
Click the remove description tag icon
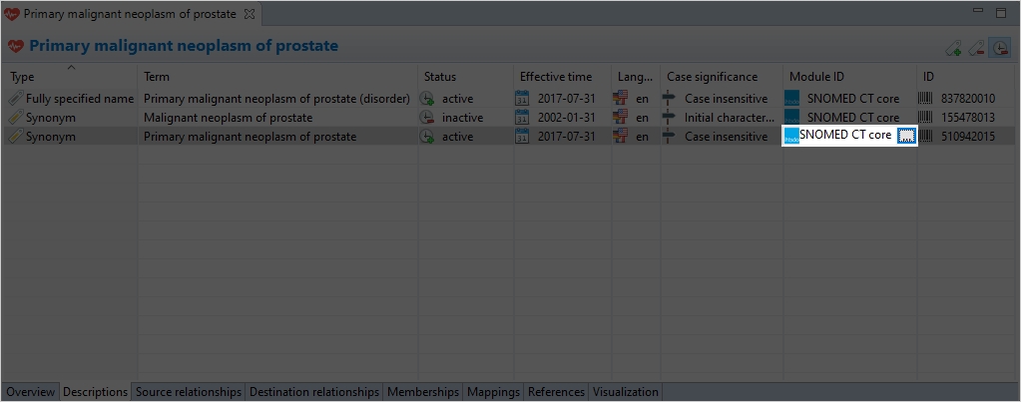[x=977, y=48]
